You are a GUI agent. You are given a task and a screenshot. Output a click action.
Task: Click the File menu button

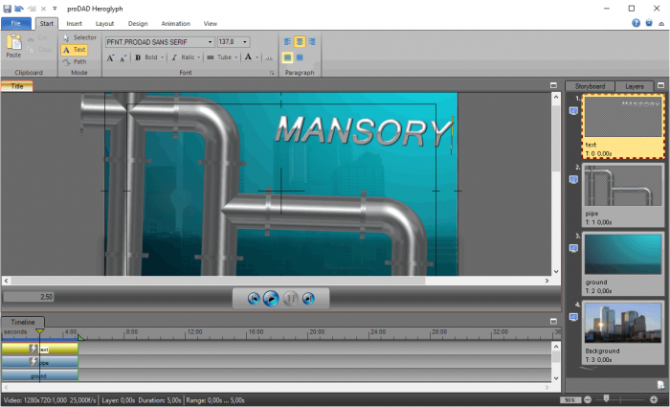click(x=16, y=23)
